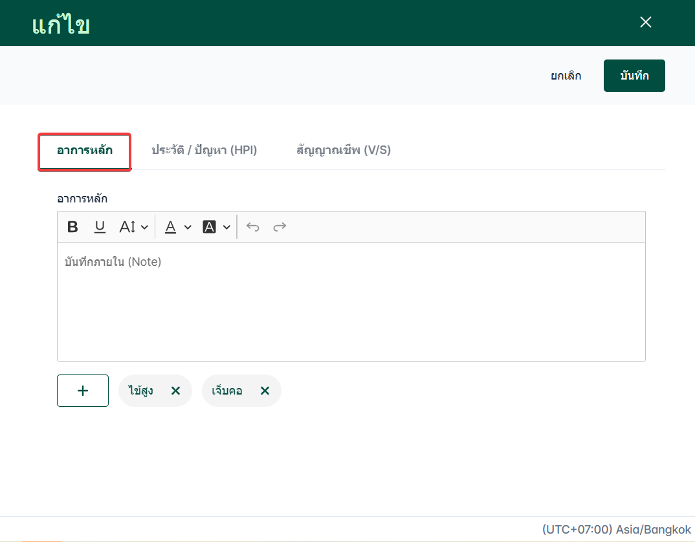Image resolution: width=695 pixels, height=542 pixels.
Task: Click the ไข้สูง tag label
Action: coord(141,391)
